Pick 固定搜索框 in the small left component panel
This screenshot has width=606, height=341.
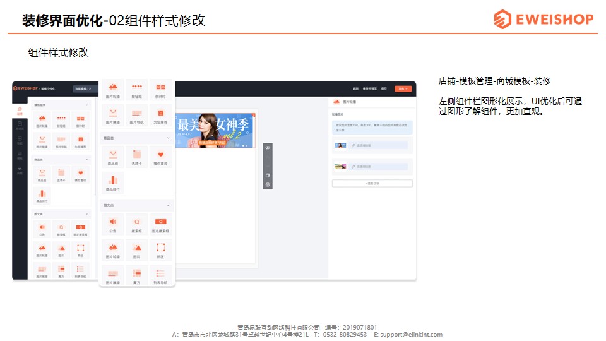pos(80,230)
